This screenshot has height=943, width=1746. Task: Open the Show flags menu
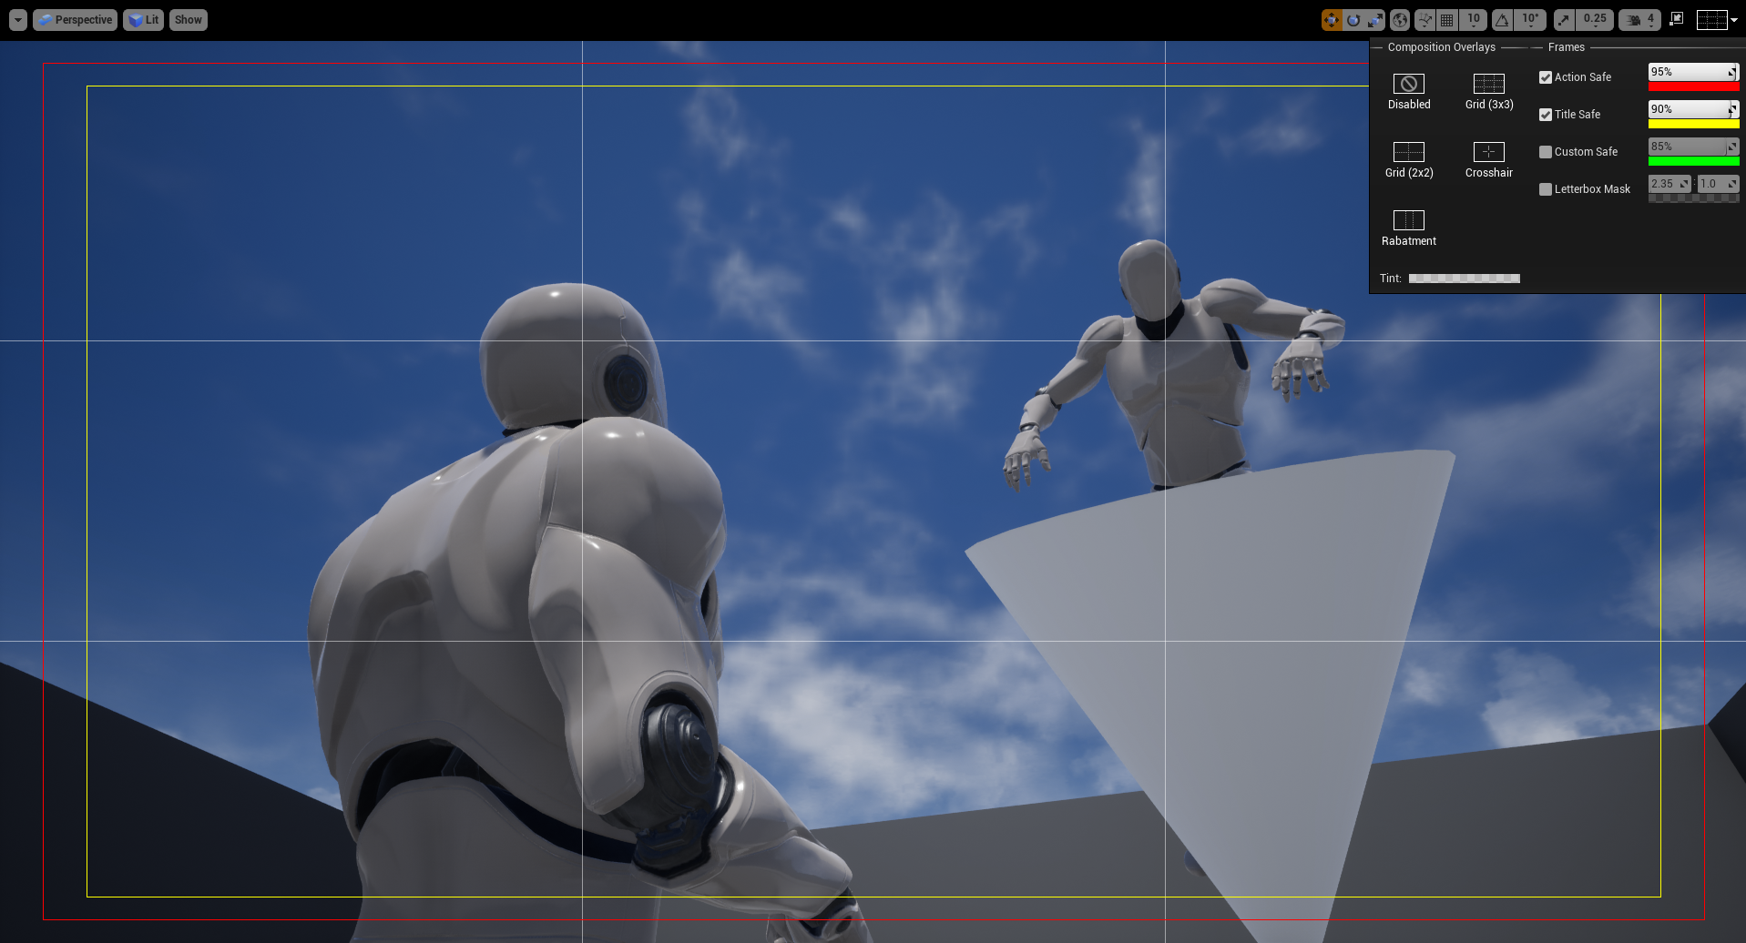click(x=189, y=20)
